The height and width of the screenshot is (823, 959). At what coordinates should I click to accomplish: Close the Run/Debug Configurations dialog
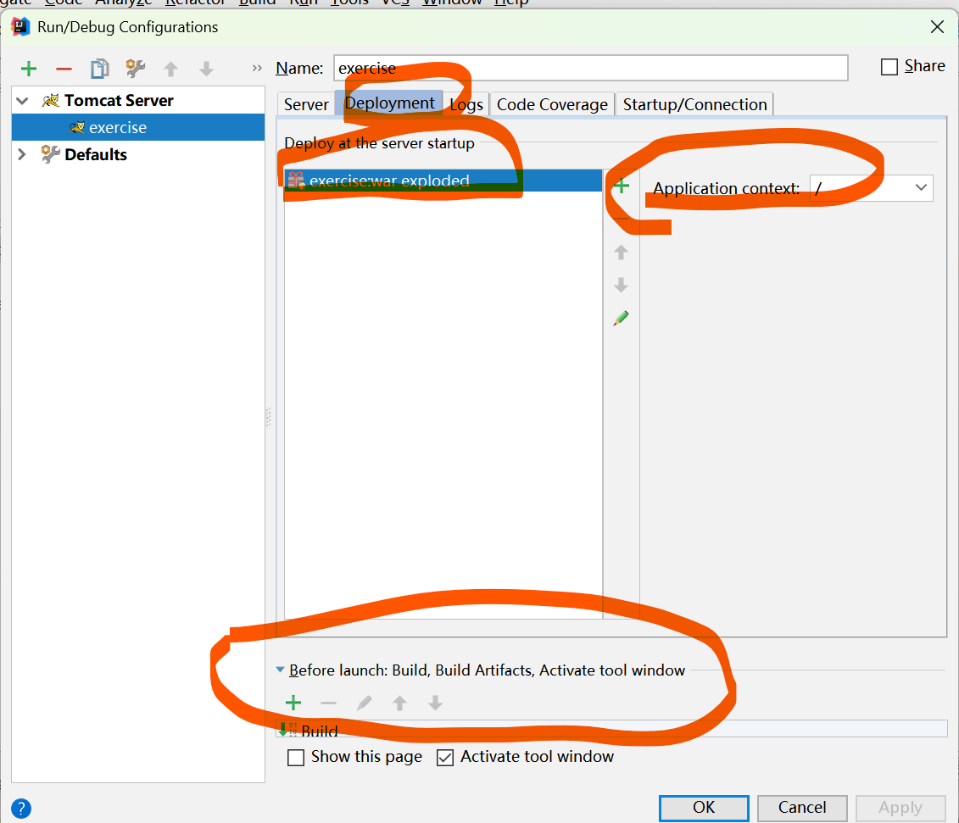tap(937, 27)
